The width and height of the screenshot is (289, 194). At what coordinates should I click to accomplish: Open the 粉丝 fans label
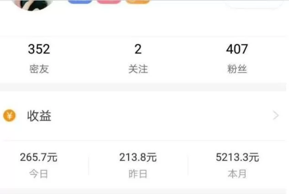(237, 69)
